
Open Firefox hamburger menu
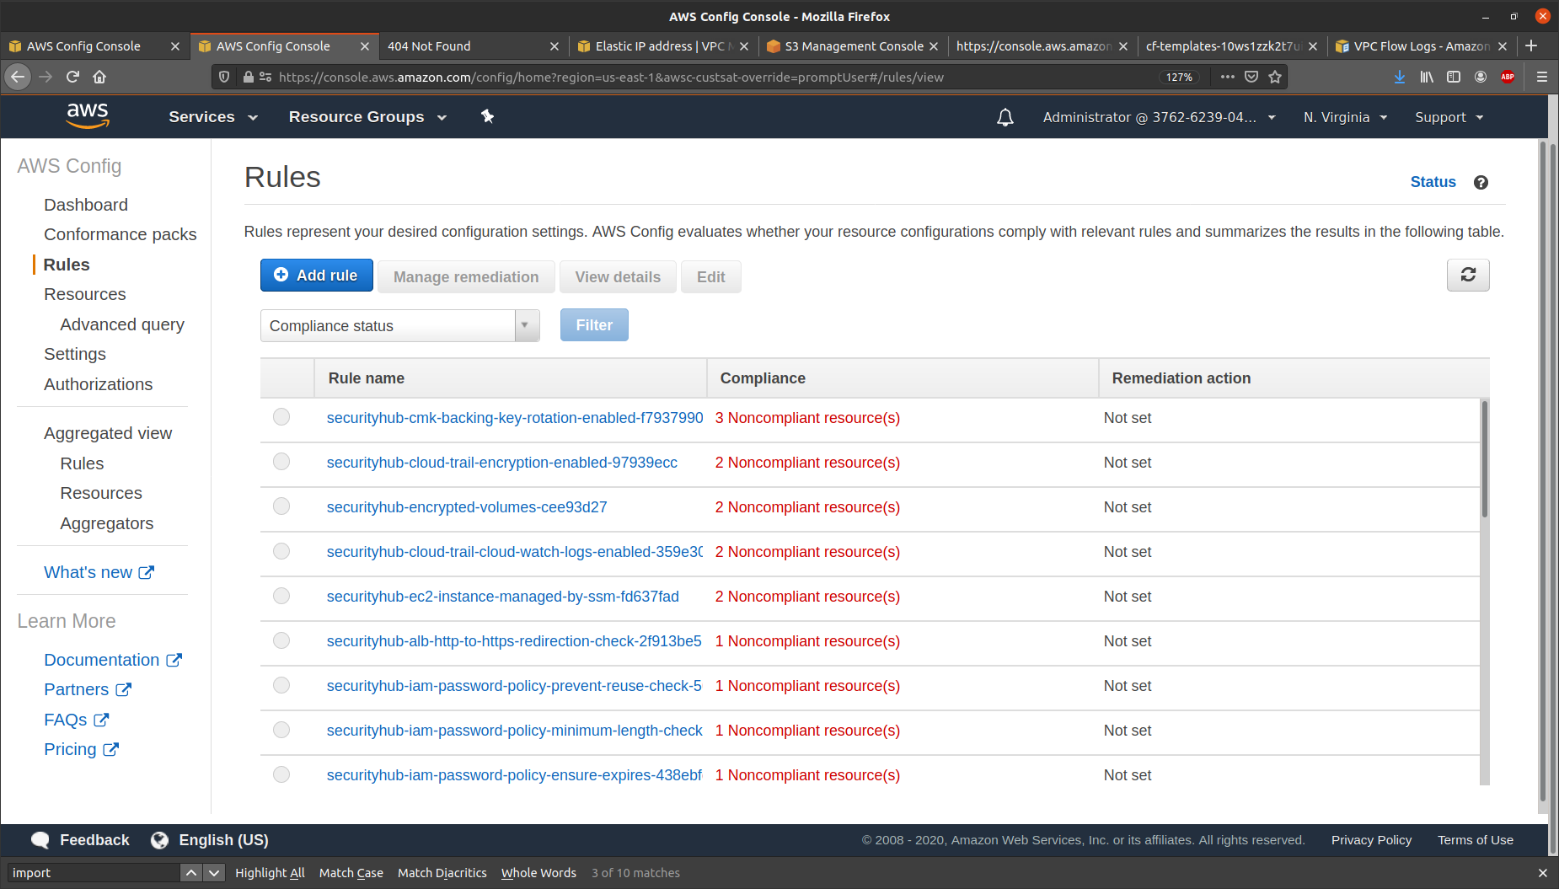(1542, 77)
